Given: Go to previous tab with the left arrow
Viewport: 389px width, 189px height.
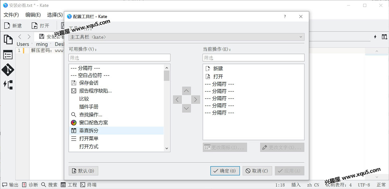Looking at the screenshot, I should point(20,37).
